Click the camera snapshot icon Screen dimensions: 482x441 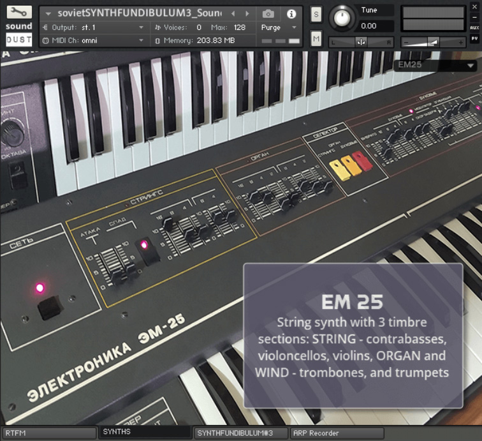(x=268, y=14)
